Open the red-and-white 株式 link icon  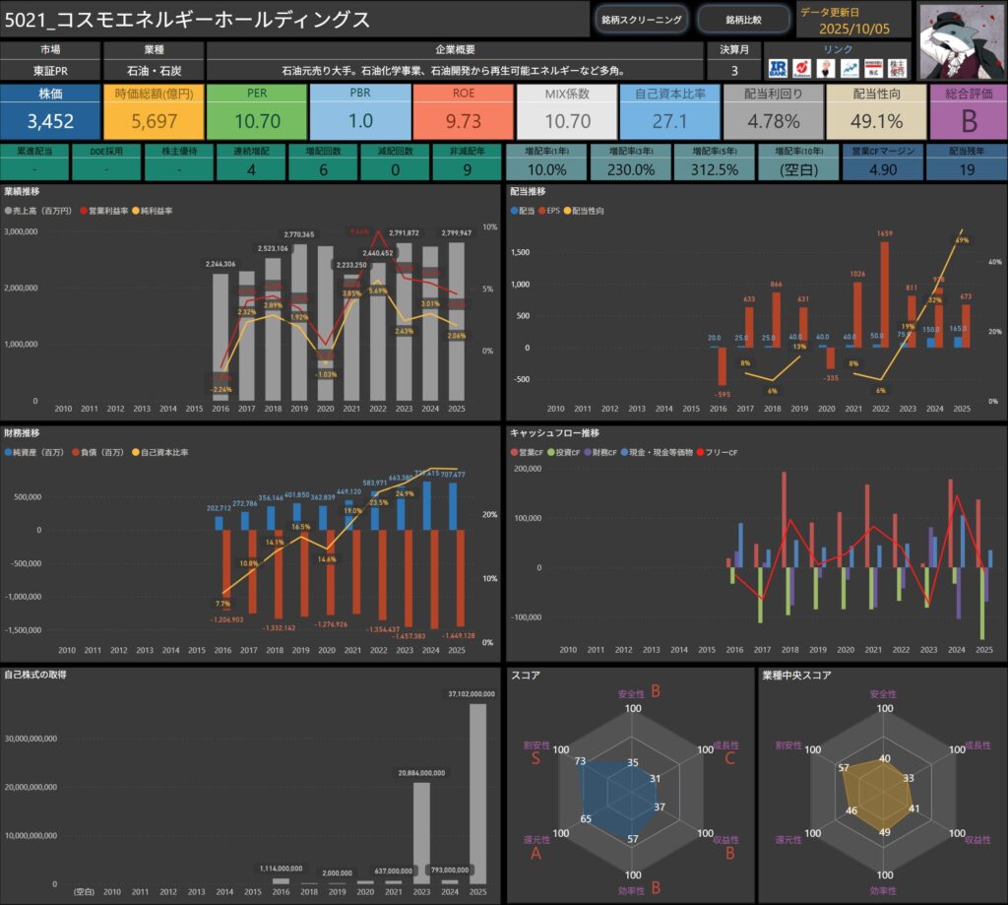(873, 68)
